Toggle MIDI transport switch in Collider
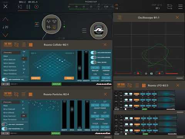Image resolution: width=185 pixels, height=139 pixels. click(5, 80)
